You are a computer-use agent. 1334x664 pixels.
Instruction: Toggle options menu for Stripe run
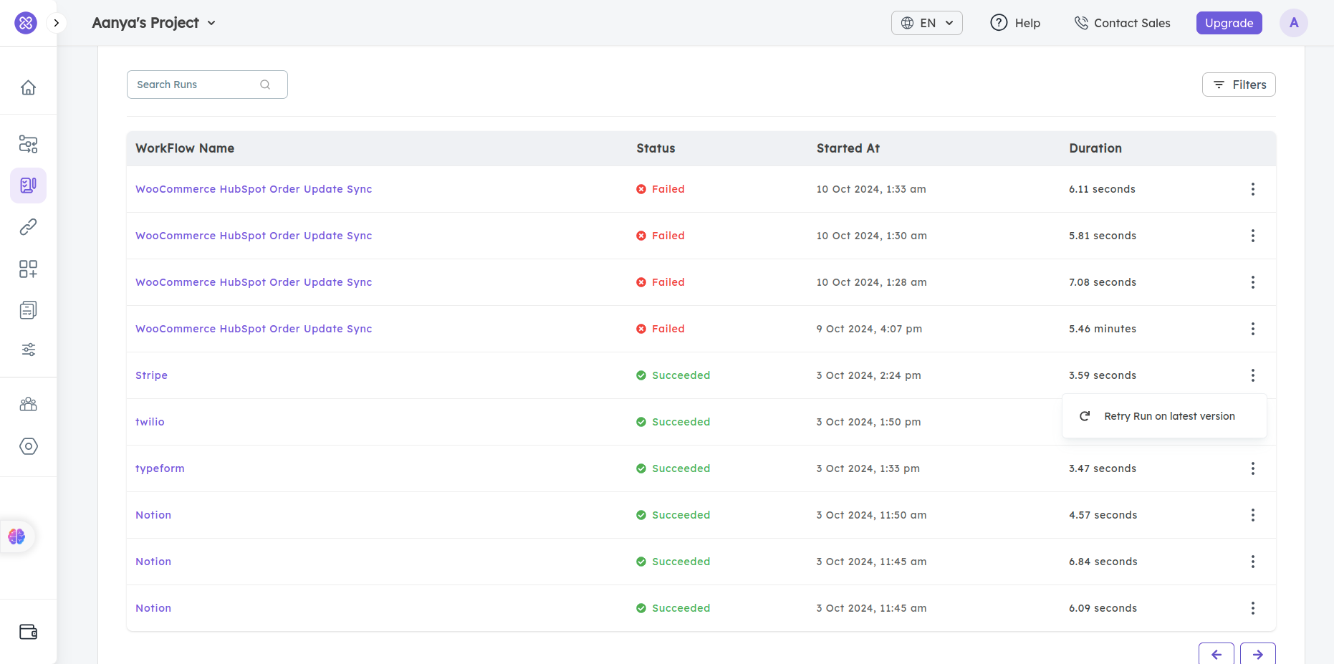1252,375
